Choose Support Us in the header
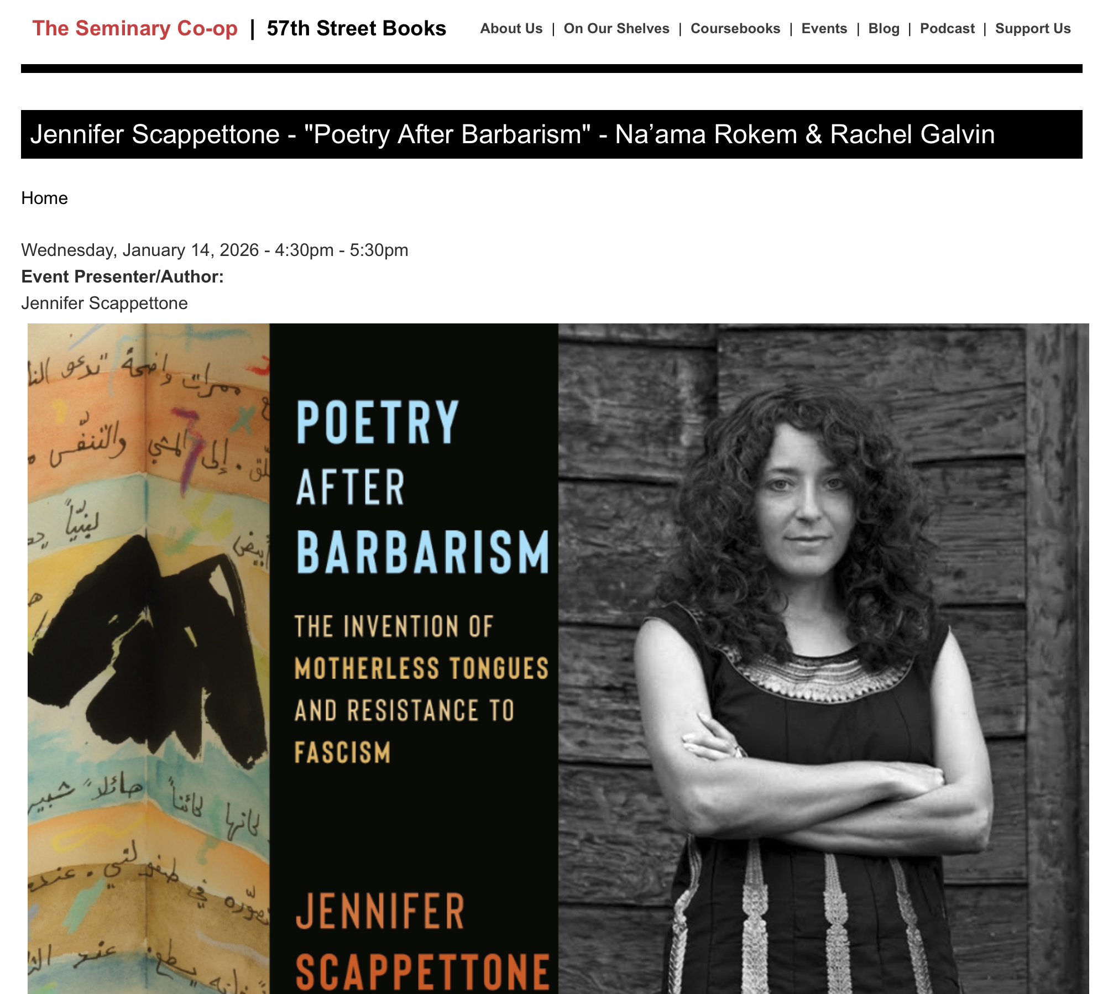Screen dimensions: 1108x994 pos(1033,29)
